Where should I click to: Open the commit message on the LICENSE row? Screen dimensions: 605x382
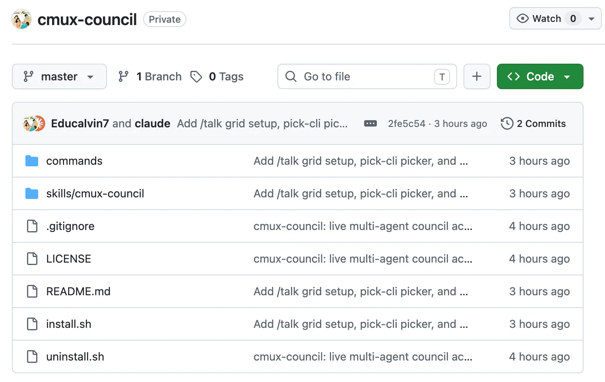click(x=363, y=259)
